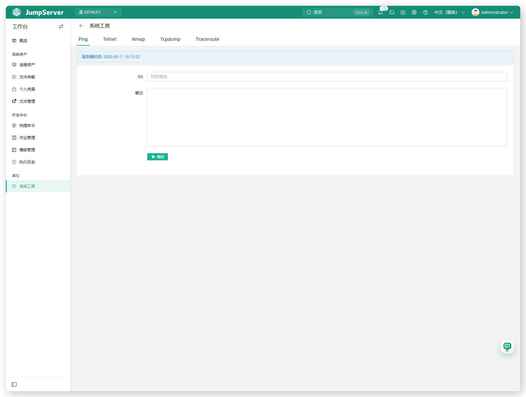
Task: Open 作业管理 in the sidebar
Action: click(x=38, y=138)
